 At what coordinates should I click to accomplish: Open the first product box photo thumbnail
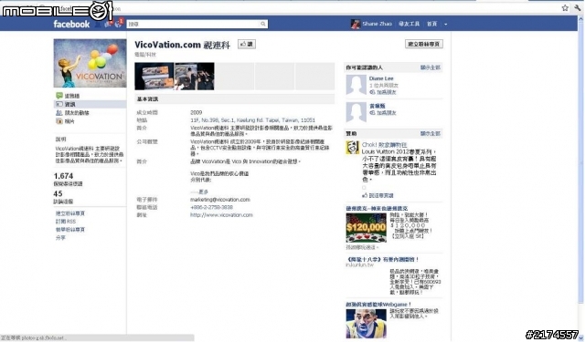(154, 77)
